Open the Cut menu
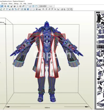Screen dimensions: 104x110 (21, 4)
